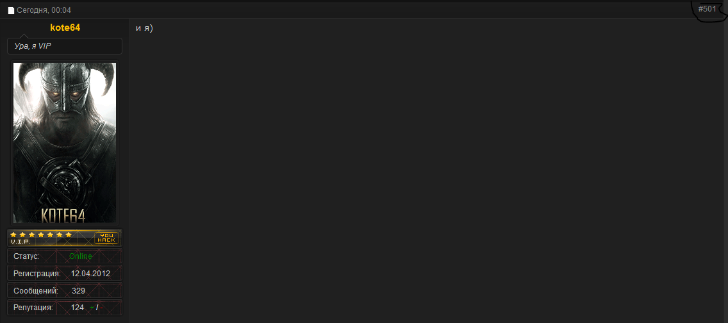Click the last gold rank star
Screen dimensions: 728x323
tap(69, 235)
